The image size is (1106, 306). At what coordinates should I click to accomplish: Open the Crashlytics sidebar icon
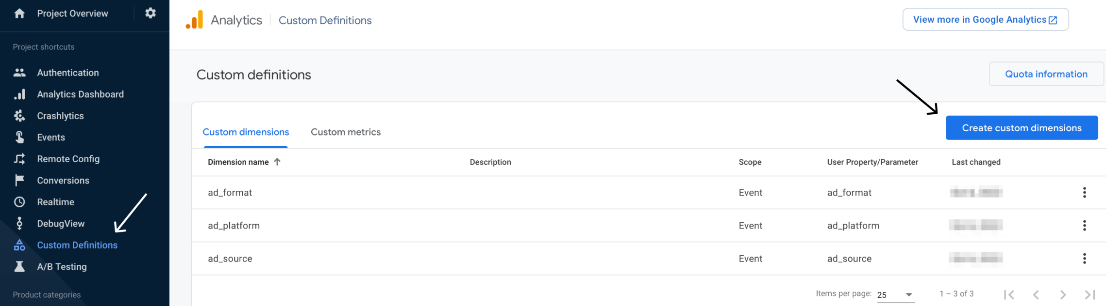pos(19,116)
